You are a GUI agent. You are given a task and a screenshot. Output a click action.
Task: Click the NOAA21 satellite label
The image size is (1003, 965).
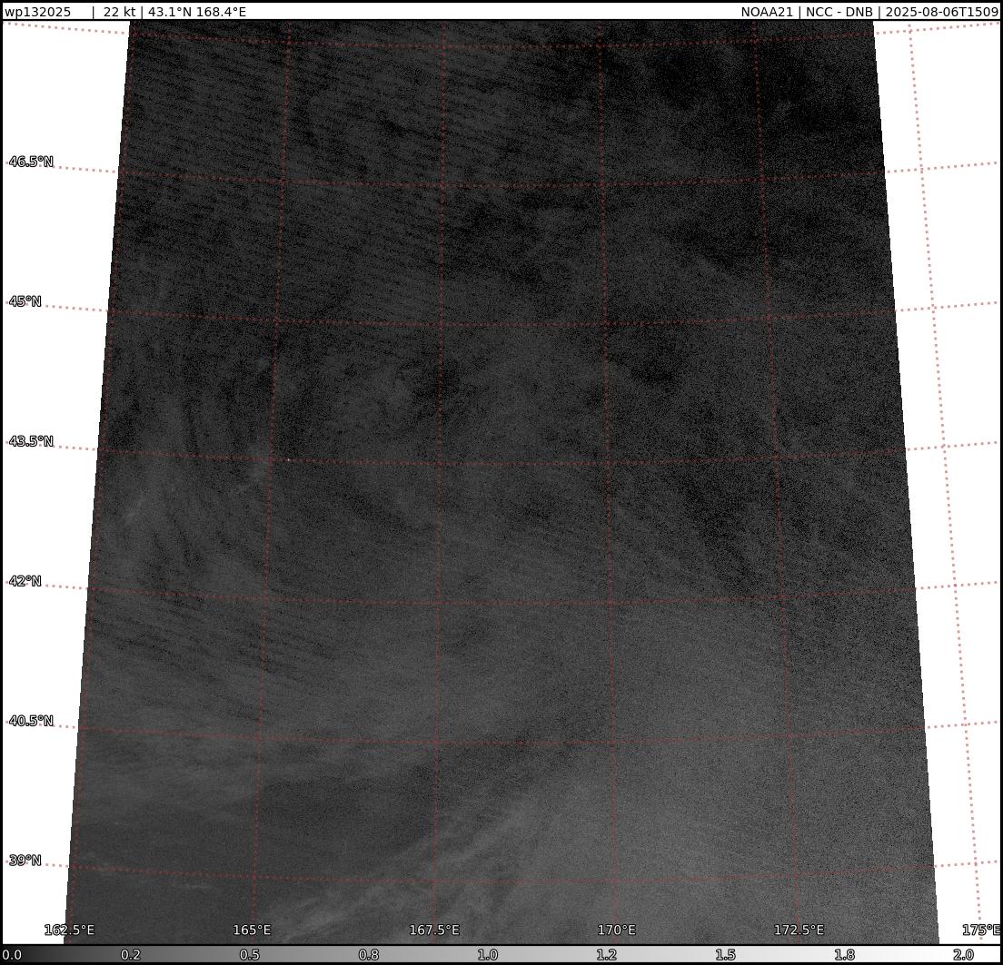(767, 12)
